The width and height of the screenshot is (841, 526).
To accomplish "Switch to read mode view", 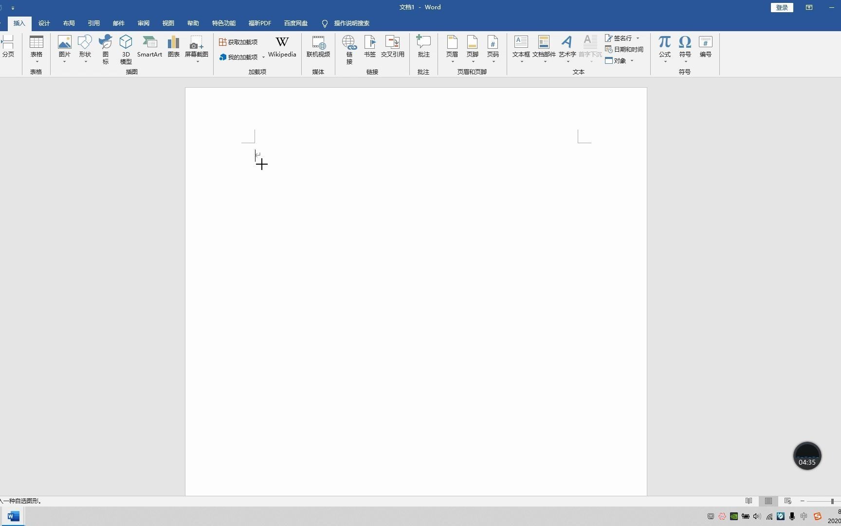I will click(x=749, y=501).
